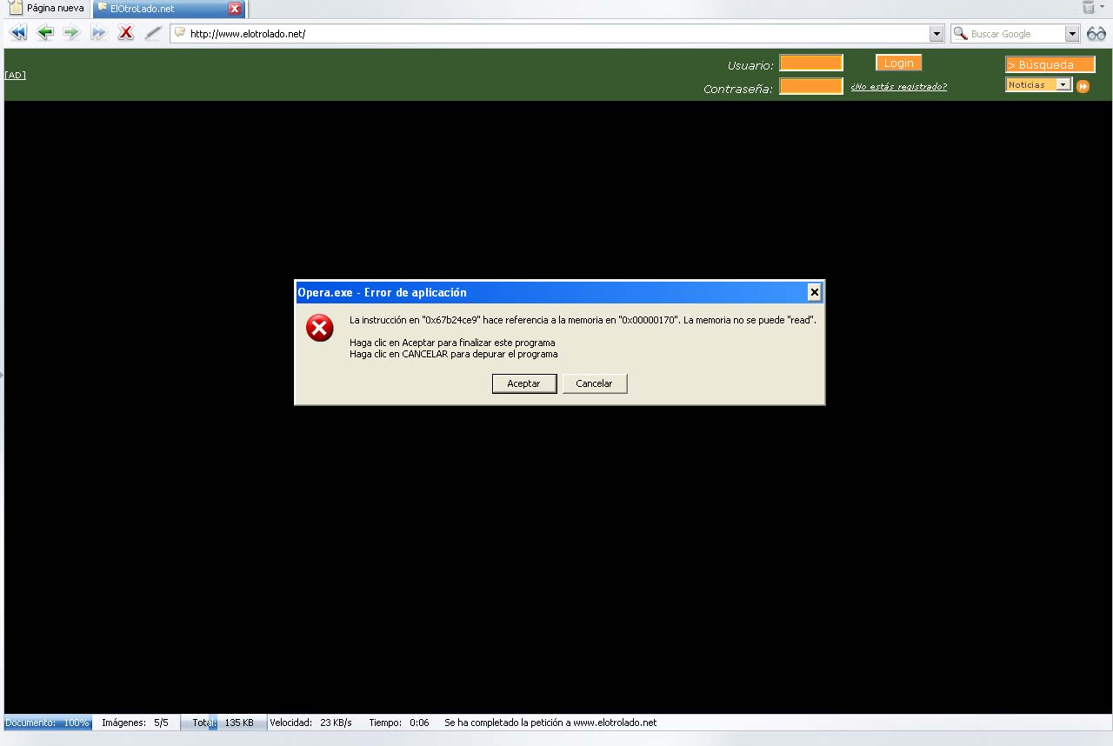Click the Velocidad 23 KB/s status entry
The height and width of the screenshot is (746, 1113).
tap(310, 723)
